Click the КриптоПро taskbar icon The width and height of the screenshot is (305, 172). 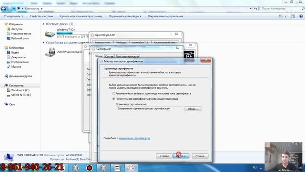131,168
